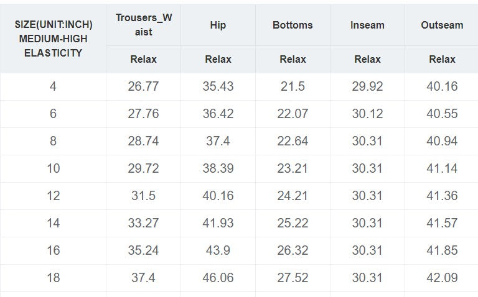The height and width of the screenshot is (297, 478).
Task: Select size 16 row label
Action: tap(53, 250)
